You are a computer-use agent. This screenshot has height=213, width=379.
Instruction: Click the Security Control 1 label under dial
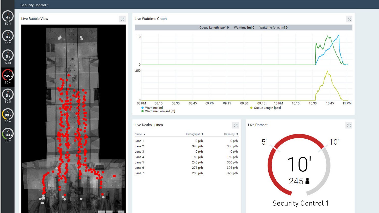coord(300,203)
